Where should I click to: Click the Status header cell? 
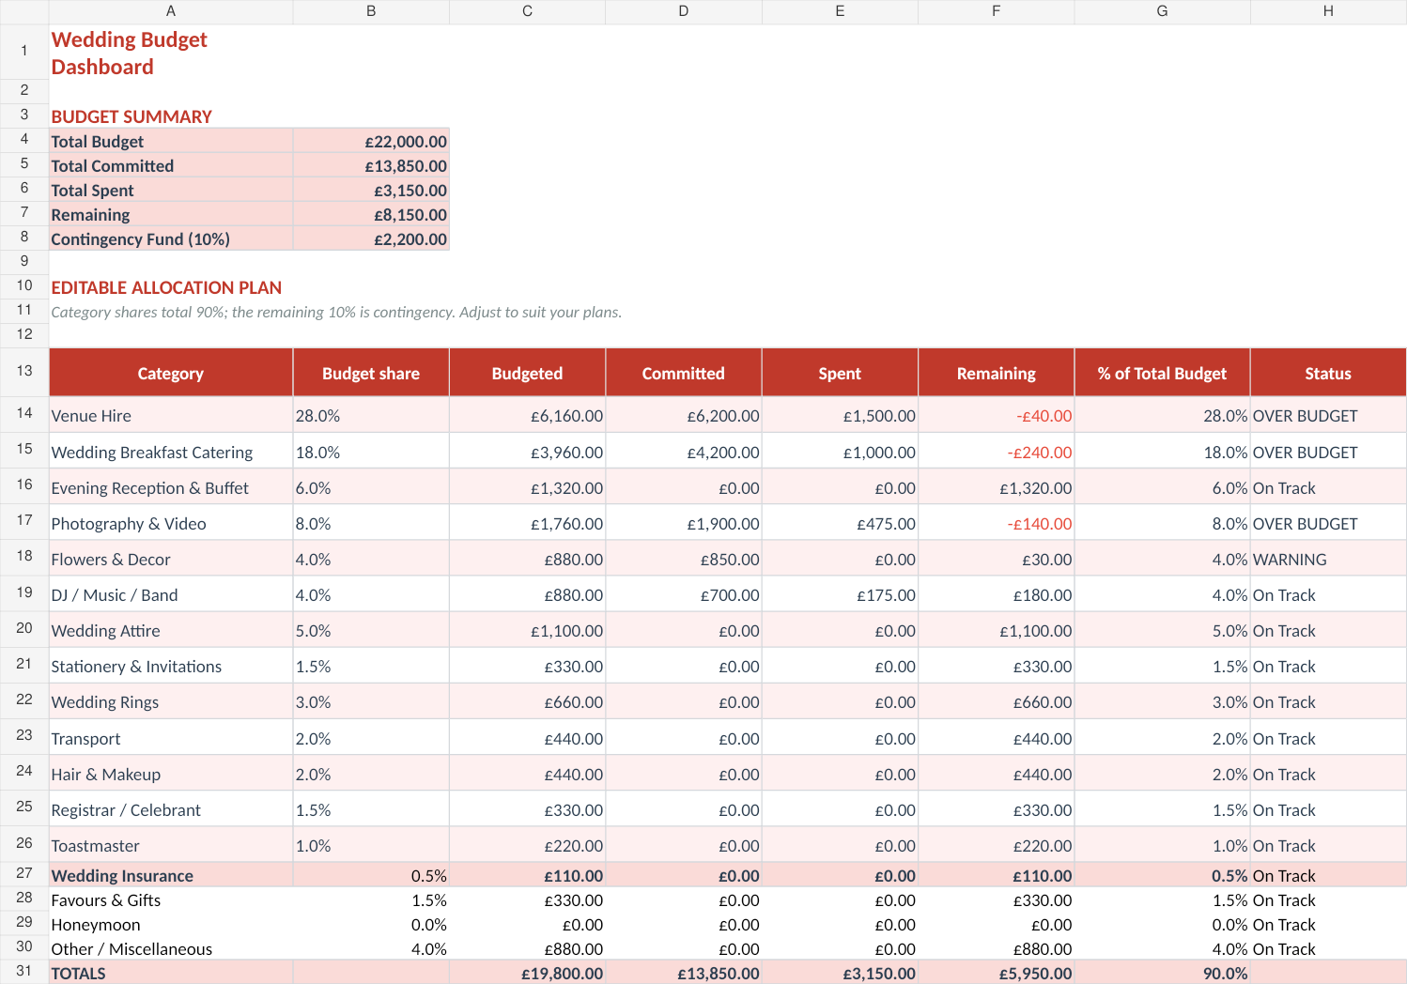click(x=1328, y=373)
